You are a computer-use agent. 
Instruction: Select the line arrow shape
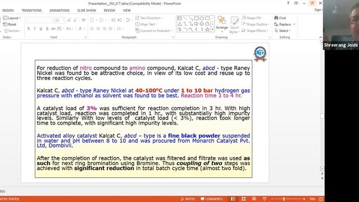[191, 18]
